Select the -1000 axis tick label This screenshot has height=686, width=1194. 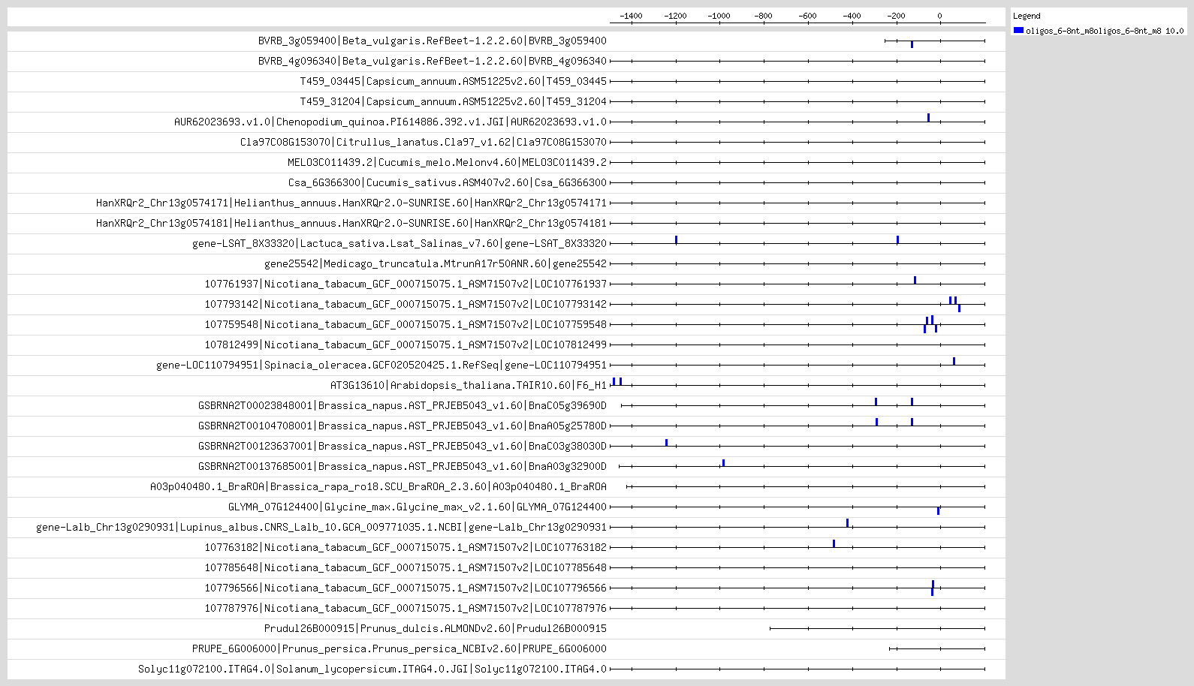tap(719, 16)
